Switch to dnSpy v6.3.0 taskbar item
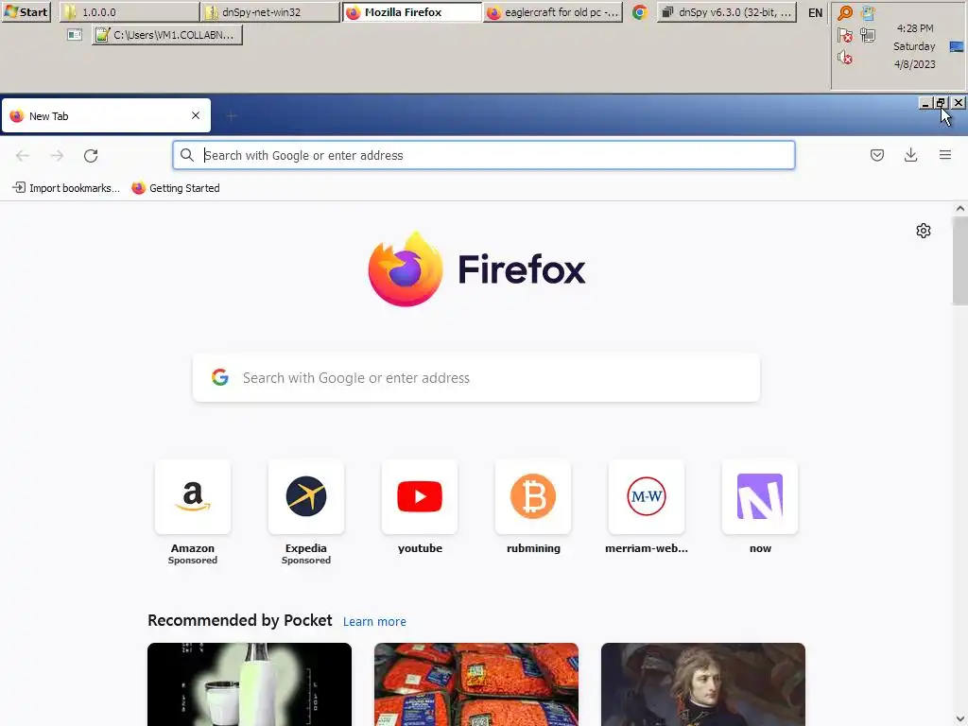Screen dimensions: 968x726 (727, 11)
